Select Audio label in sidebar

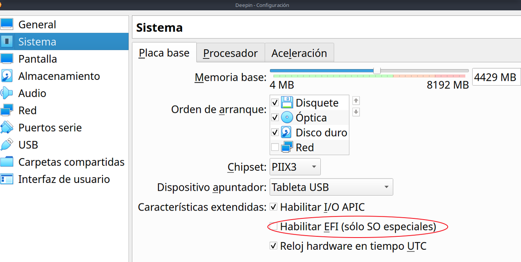tap(32, 93)
